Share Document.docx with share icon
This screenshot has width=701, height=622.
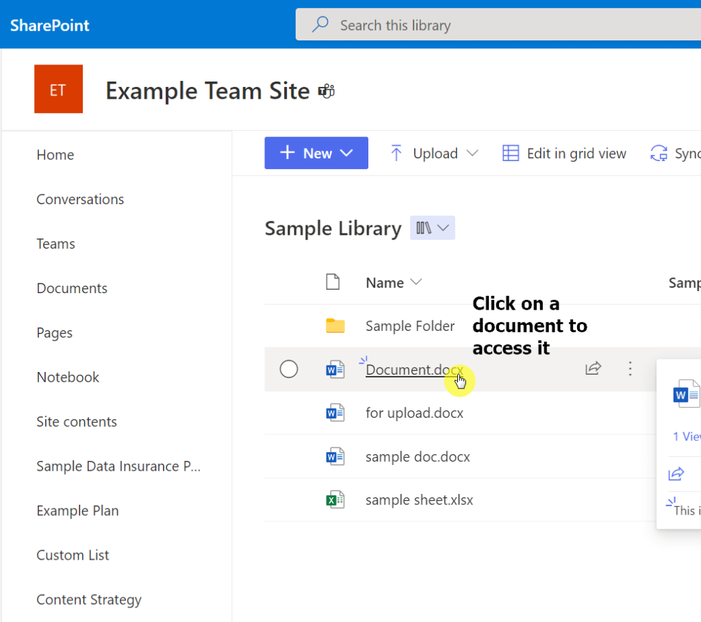pos(594,369)
